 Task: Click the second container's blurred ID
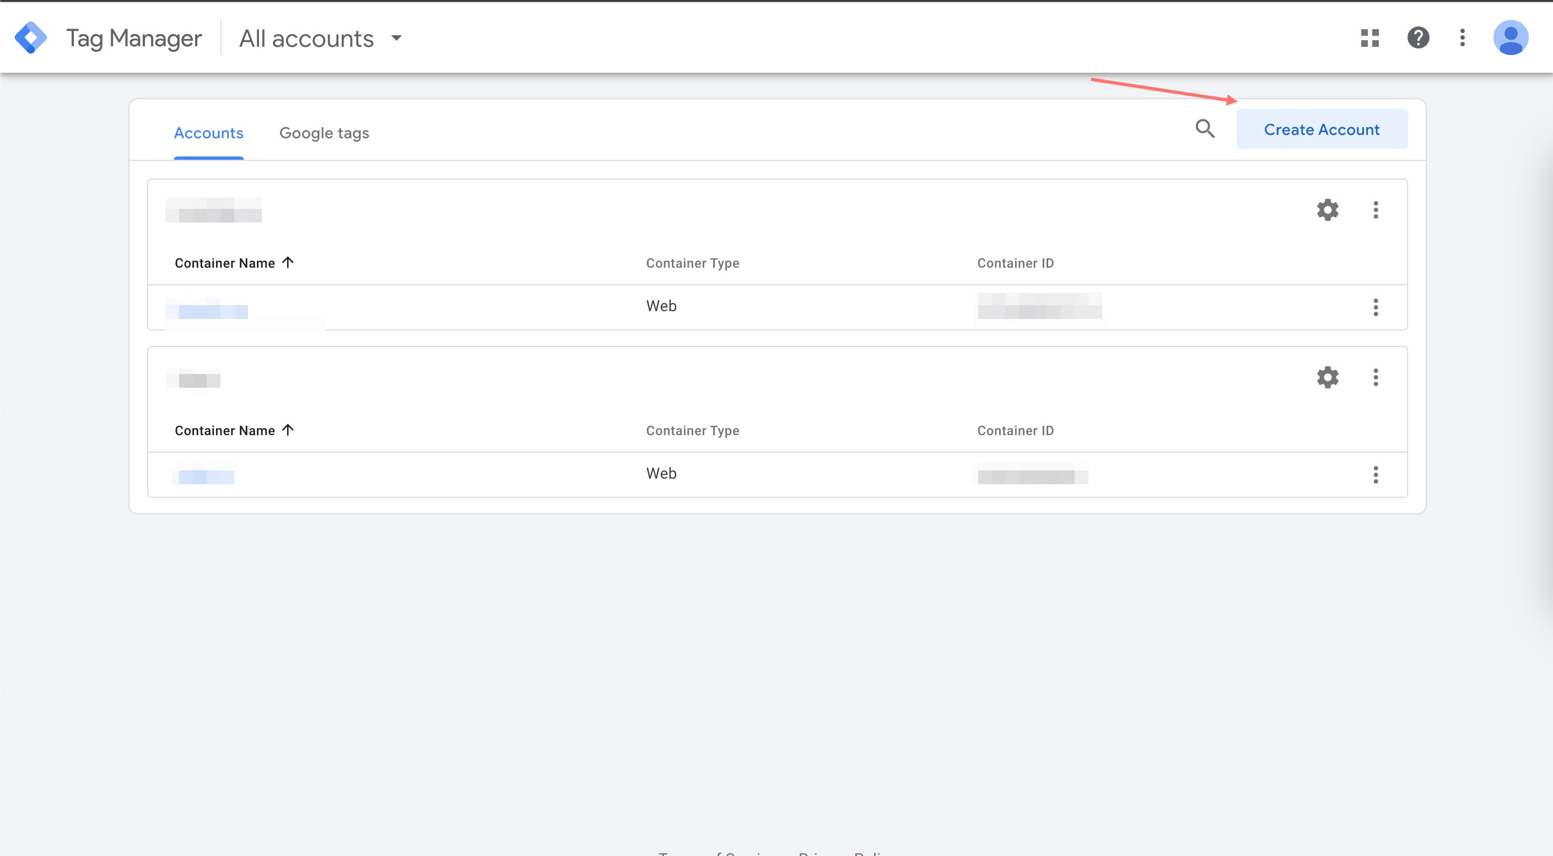click(x=1032, y=474)
